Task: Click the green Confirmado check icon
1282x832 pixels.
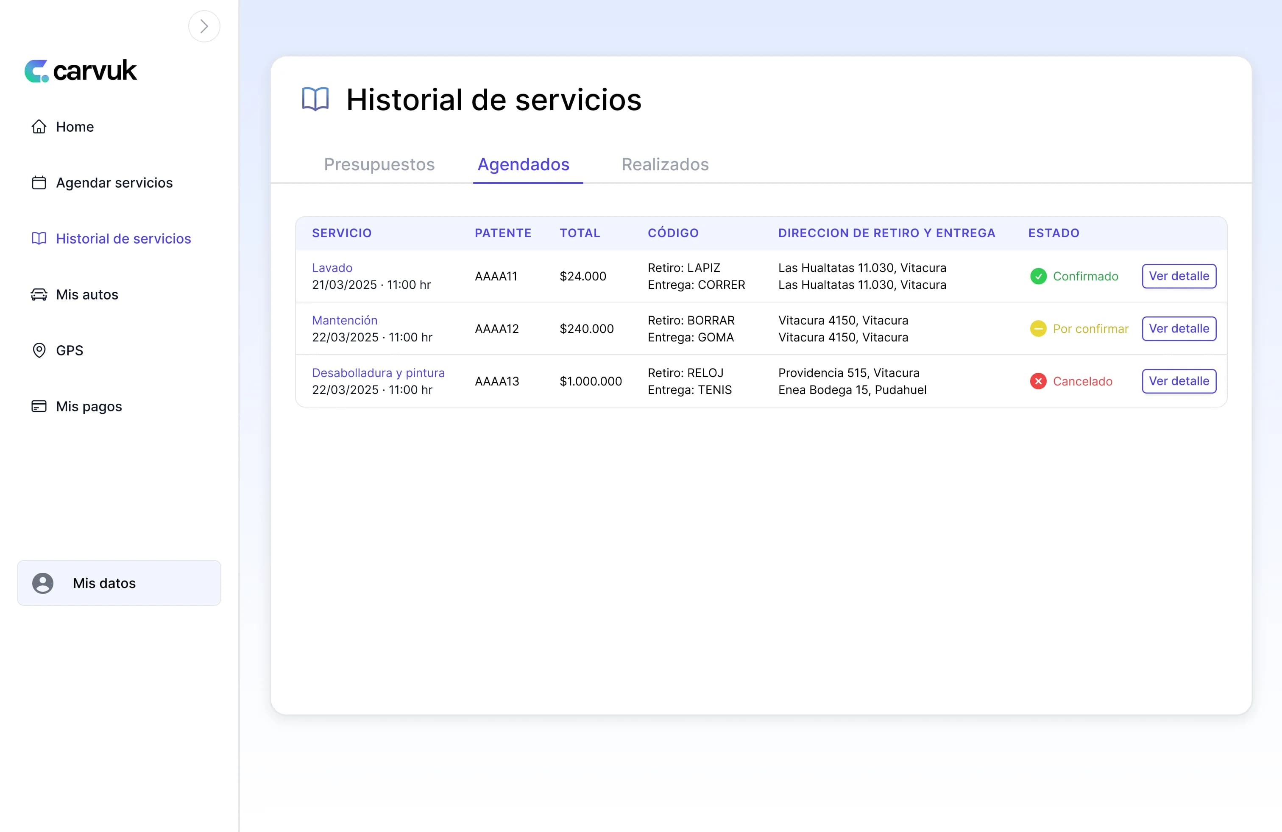Action: click(1038, 276)
